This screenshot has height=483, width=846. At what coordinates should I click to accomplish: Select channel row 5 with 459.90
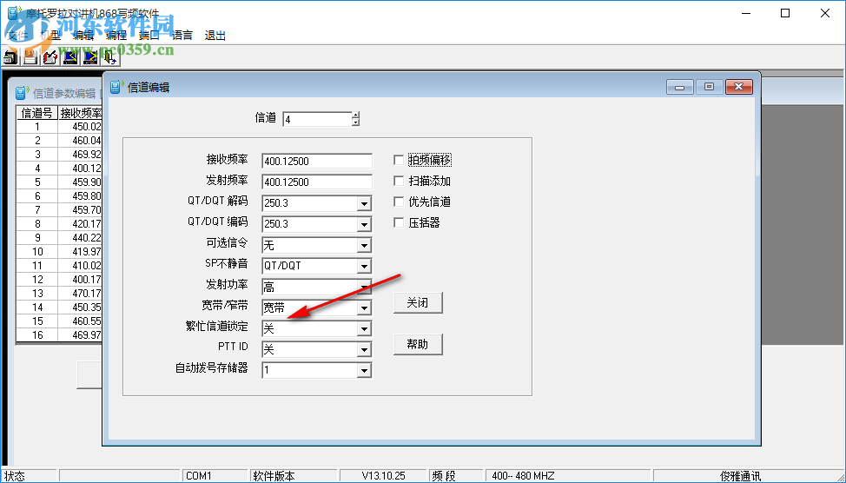pos(59,182)
